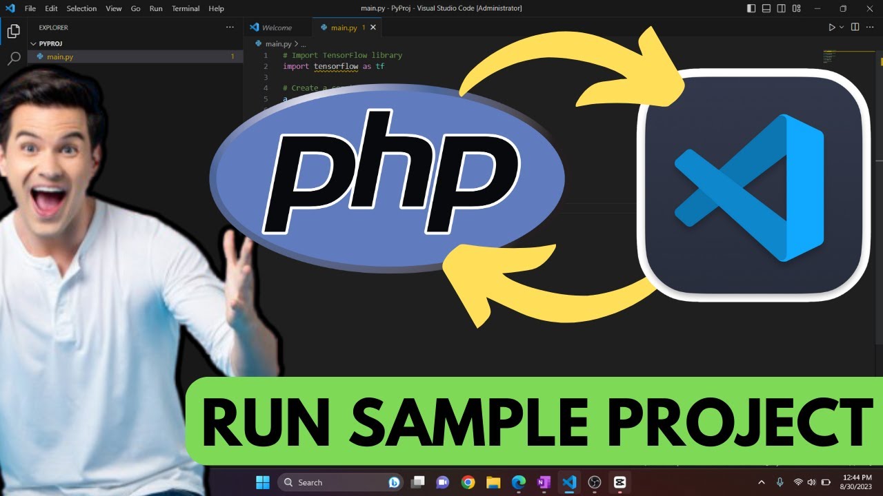Click the taskbar Search box
The image size is (883, 496).
(x=341, y=482)
